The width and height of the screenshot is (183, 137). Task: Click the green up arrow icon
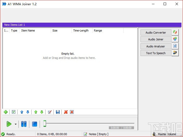click(36, 112)
